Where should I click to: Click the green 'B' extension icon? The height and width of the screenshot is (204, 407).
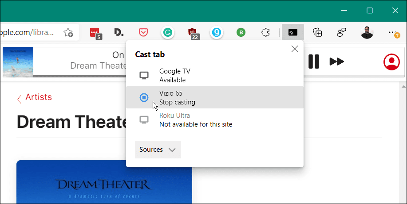(x=241, y=32)
